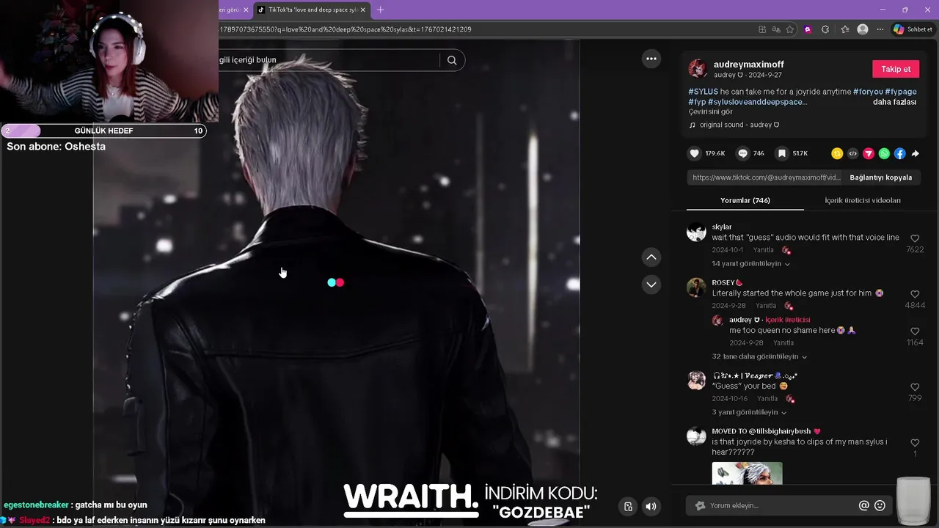This screenshot has height=528, width=939.
Task: Switch to İçerik üreticisi videoları tab
Action: [x=863, y=200]
